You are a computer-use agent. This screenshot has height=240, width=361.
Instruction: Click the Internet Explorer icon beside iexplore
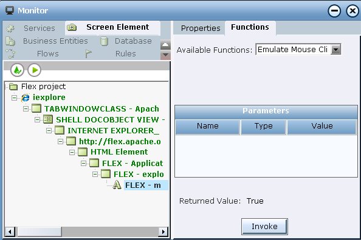(x=26, y=98)
